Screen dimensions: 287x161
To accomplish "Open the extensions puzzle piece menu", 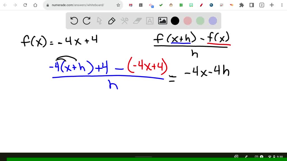I will click(x=241, y=5).
